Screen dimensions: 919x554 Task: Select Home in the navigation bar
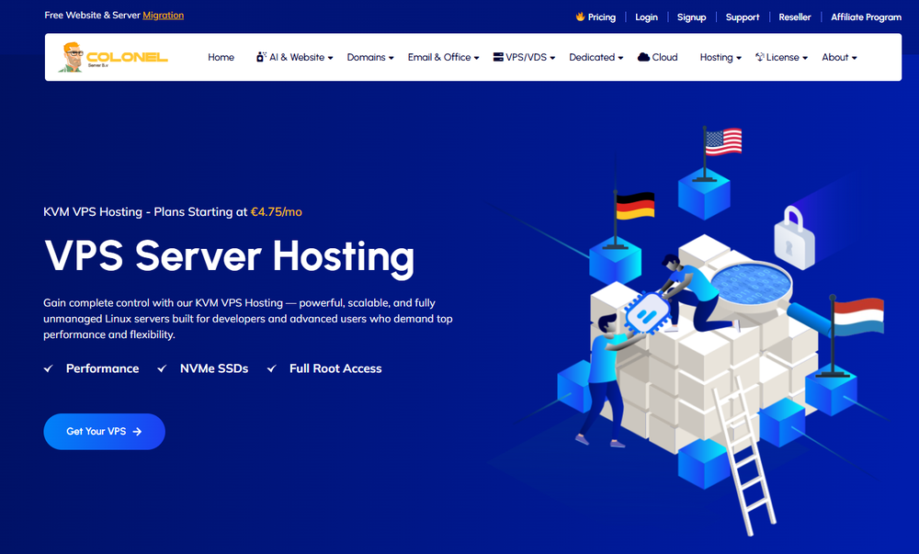(221, 57)
